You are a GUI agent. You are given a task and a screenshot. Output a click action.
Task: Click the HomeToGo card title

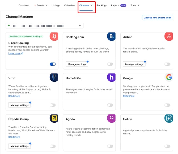pos(73,78)
